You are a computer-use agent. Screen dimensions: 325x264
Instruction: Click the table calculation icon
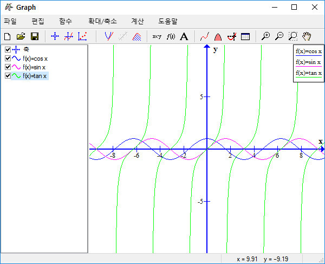click(245, 36)
